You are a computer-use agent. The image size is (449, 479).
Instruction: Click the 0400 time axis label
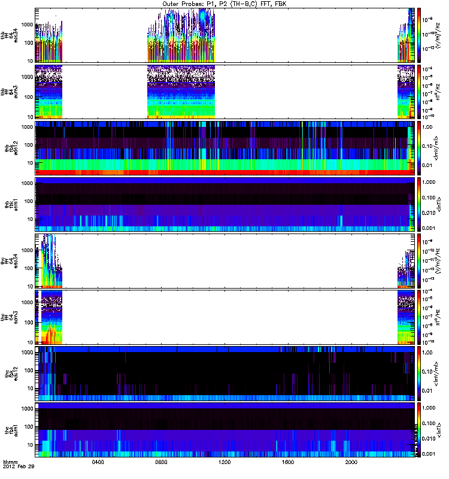pyautogui.click(x=98, y=462)
